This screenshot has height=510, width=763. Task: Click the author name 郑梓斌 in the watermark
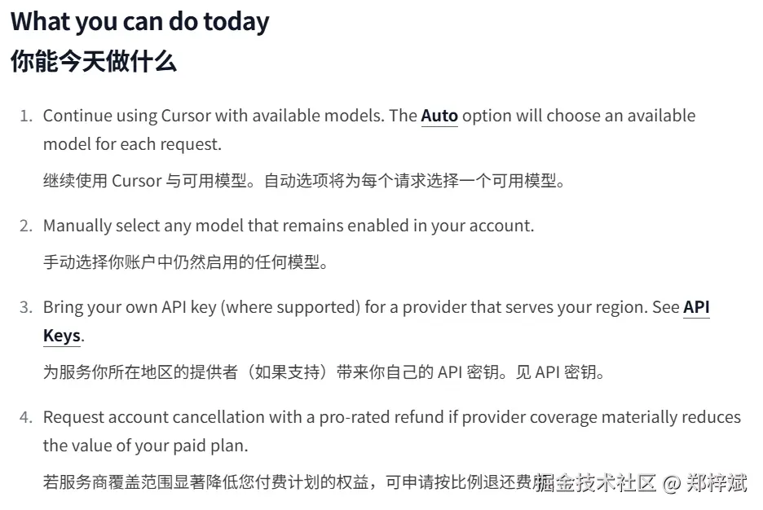pyautogui.click(x=716, y=483)
